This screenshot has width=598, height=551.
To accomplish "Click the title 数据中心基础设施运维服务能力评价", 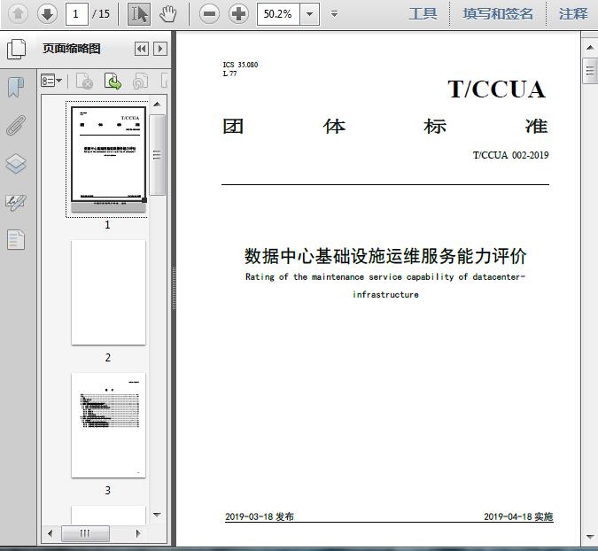I will (385, 256).
